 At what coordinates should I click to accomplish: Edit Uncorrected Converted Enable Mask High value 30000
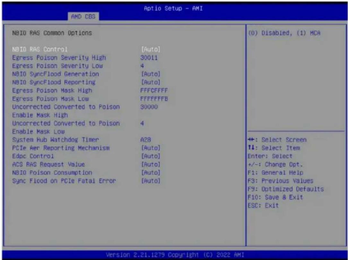click(x=149, y=107)
